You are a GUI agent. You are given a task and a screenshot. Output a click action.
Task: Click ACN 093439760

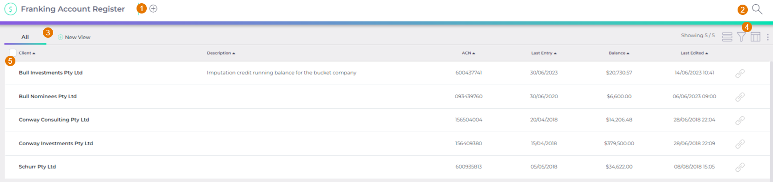click(x=468, y=96)
